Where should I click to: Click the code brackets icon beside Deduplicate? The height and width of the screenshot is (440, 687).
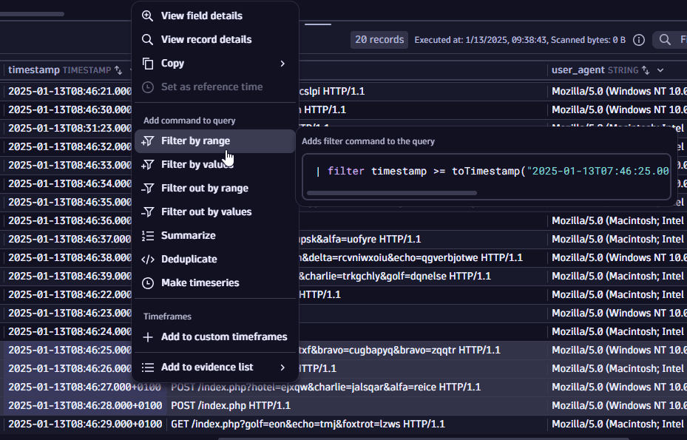(x=148, y=260)
